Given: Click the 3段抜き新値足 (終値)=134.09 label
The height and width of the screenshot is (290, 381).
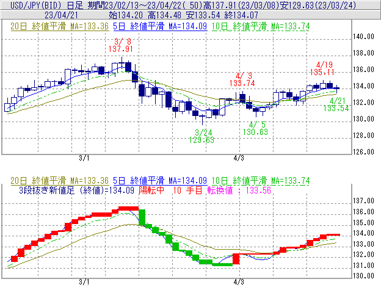Looking at the screenshot, I should tap(76, 190).
